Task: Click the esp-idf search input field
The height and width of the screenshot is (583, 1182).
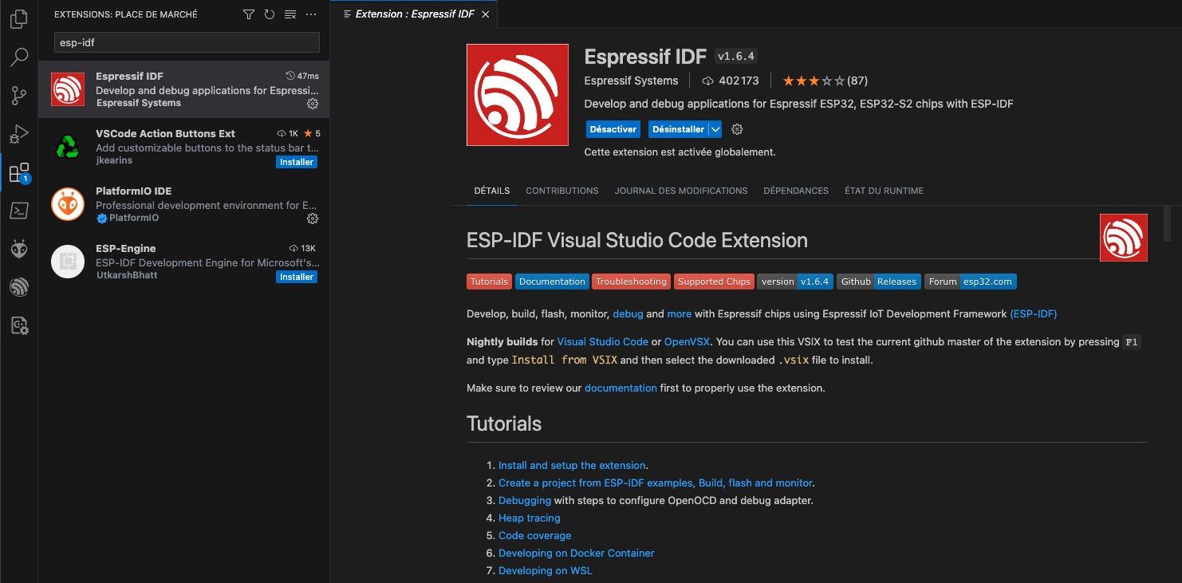Action: pos(187,42)
